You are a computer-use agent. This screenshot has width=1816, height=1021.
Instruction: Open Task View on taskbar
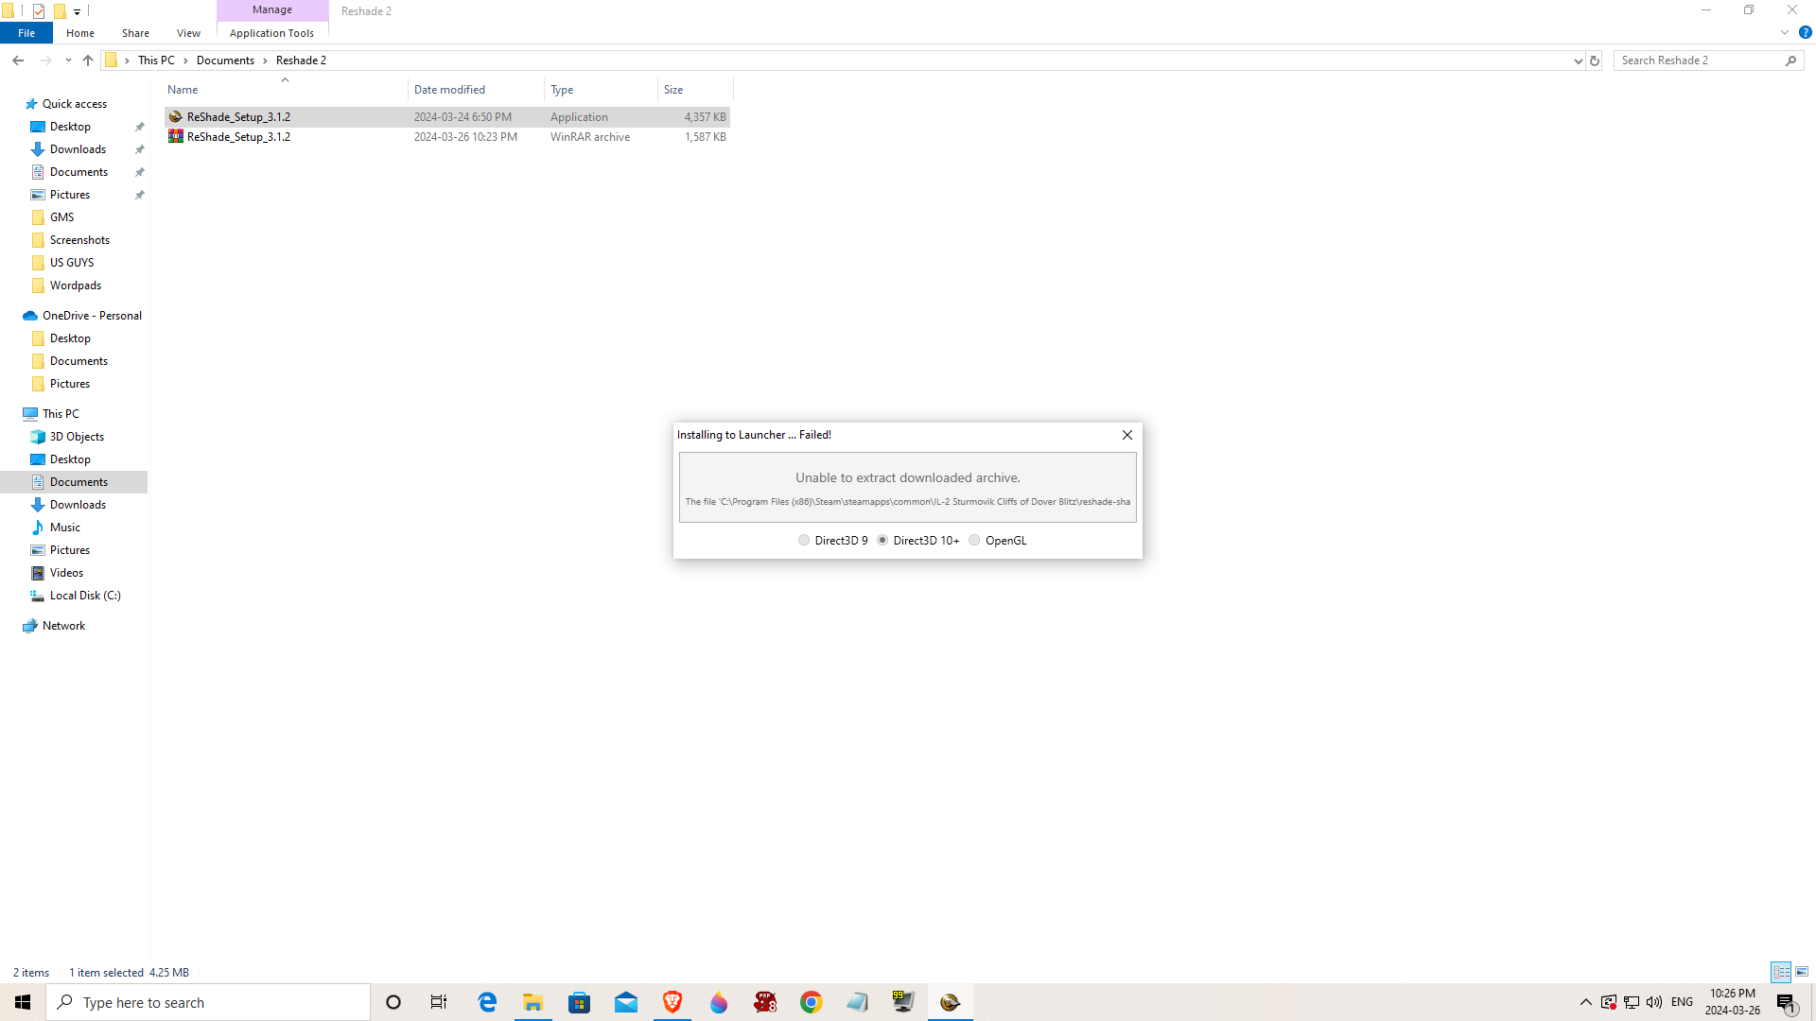(x=439, y=1002)
